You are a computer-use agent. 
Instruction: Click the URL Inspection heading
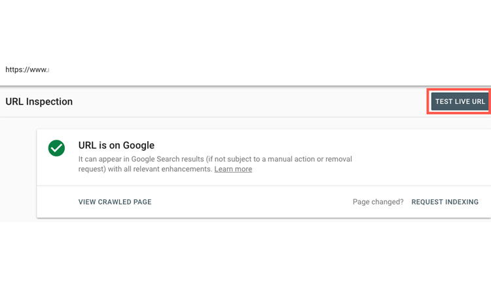pyautogui.click(x=39, y=101)
